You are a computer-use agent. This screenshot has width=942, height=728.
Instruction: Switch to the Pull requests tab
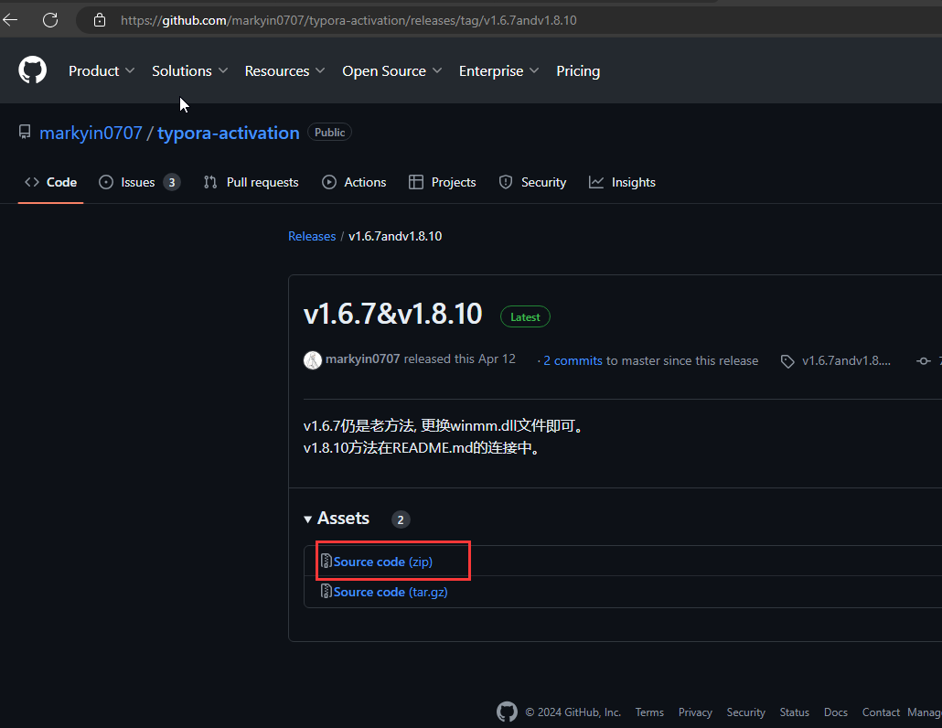[252, 182]
